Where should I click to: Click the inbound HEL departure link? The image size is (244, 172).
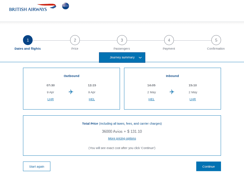click(151, 99)
